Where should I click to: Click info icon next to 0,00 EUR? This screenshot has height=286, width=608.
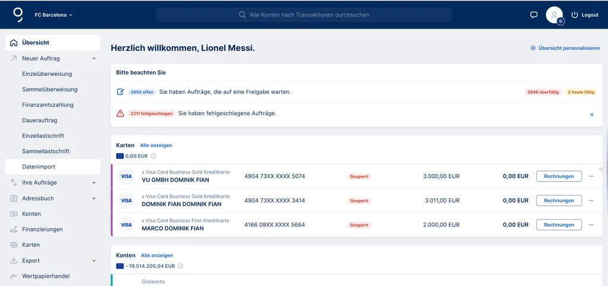(153, 156)
